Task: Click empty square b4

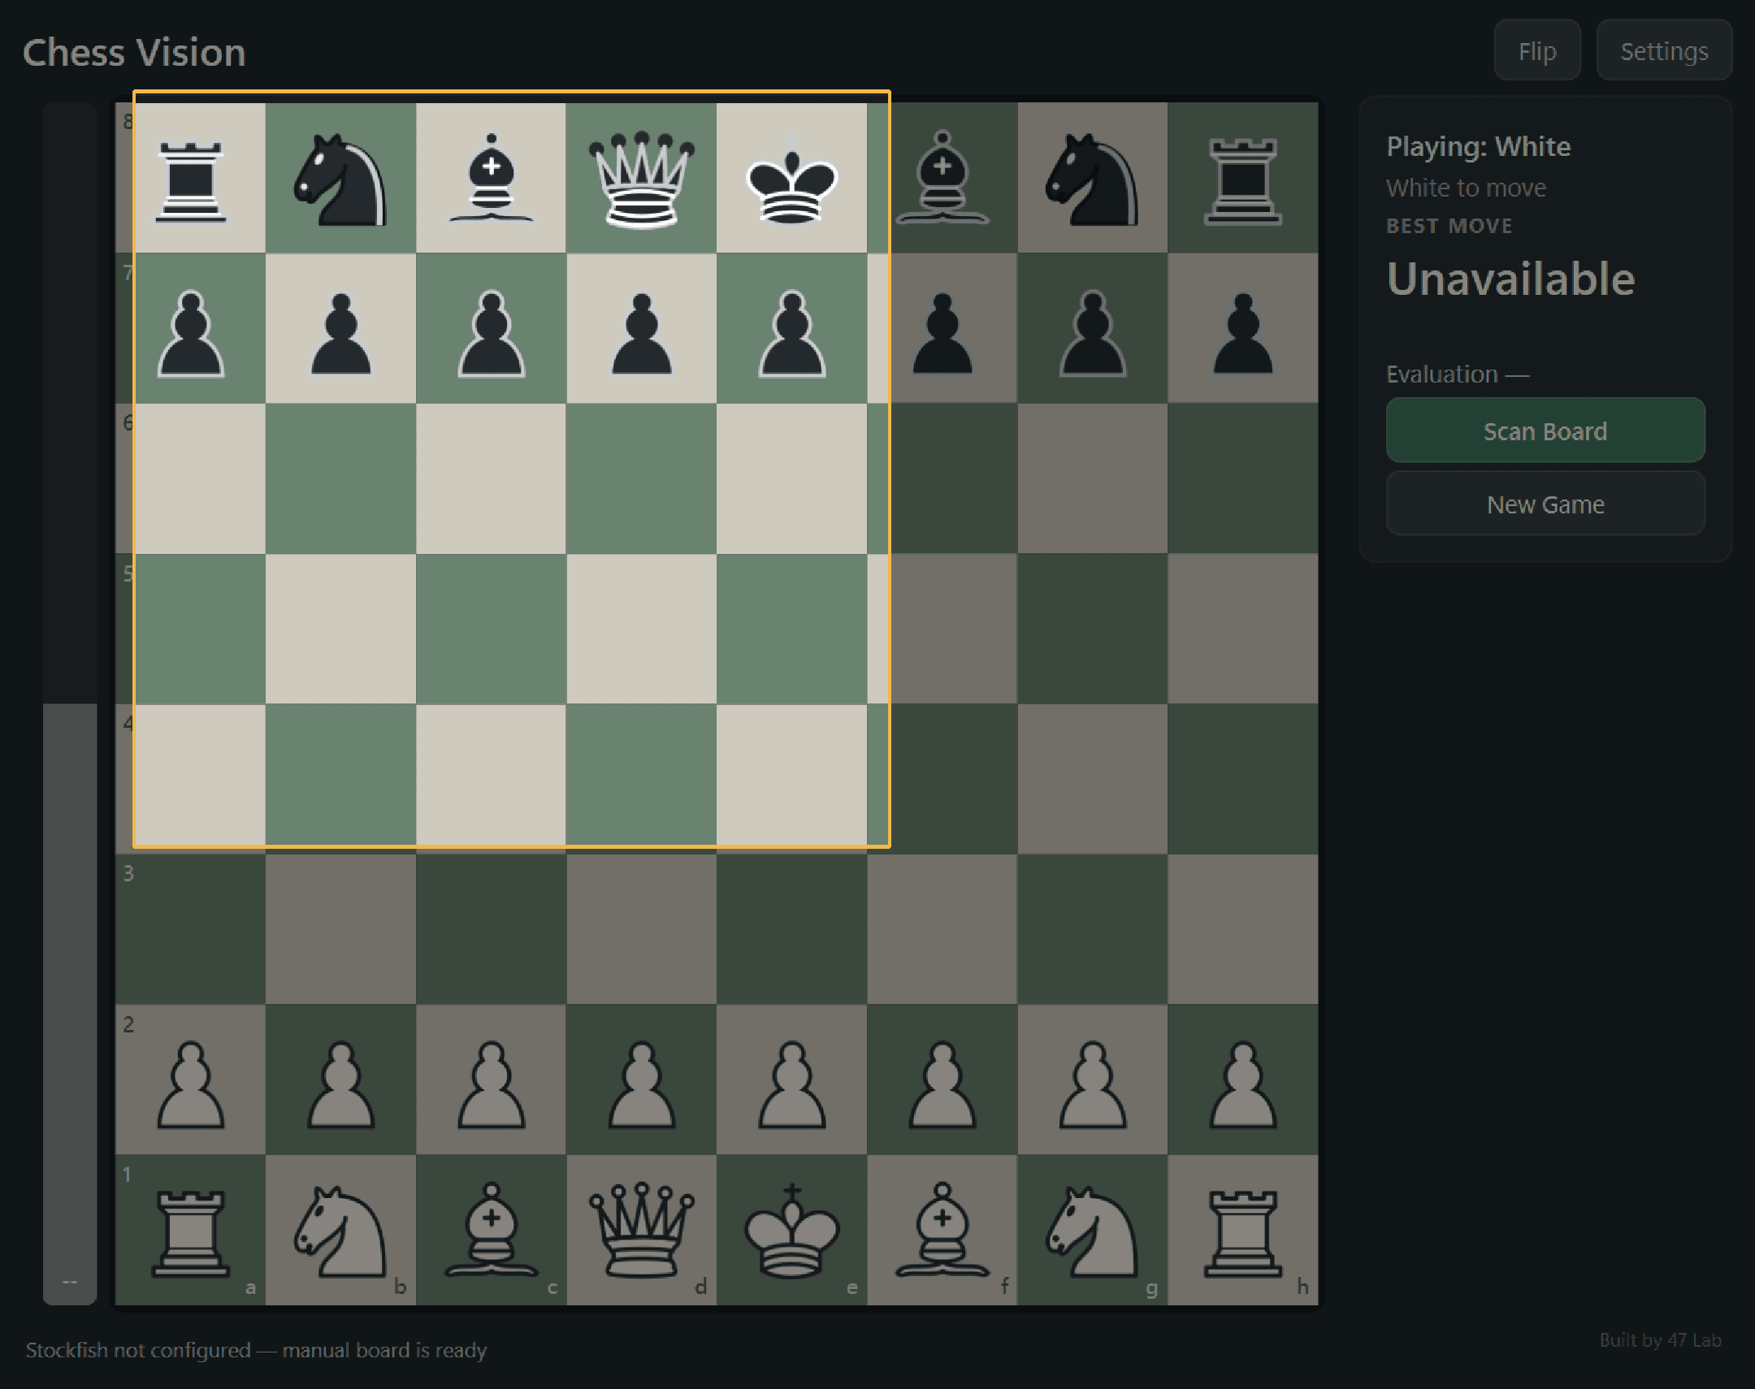Action: (x=340, y=779)
